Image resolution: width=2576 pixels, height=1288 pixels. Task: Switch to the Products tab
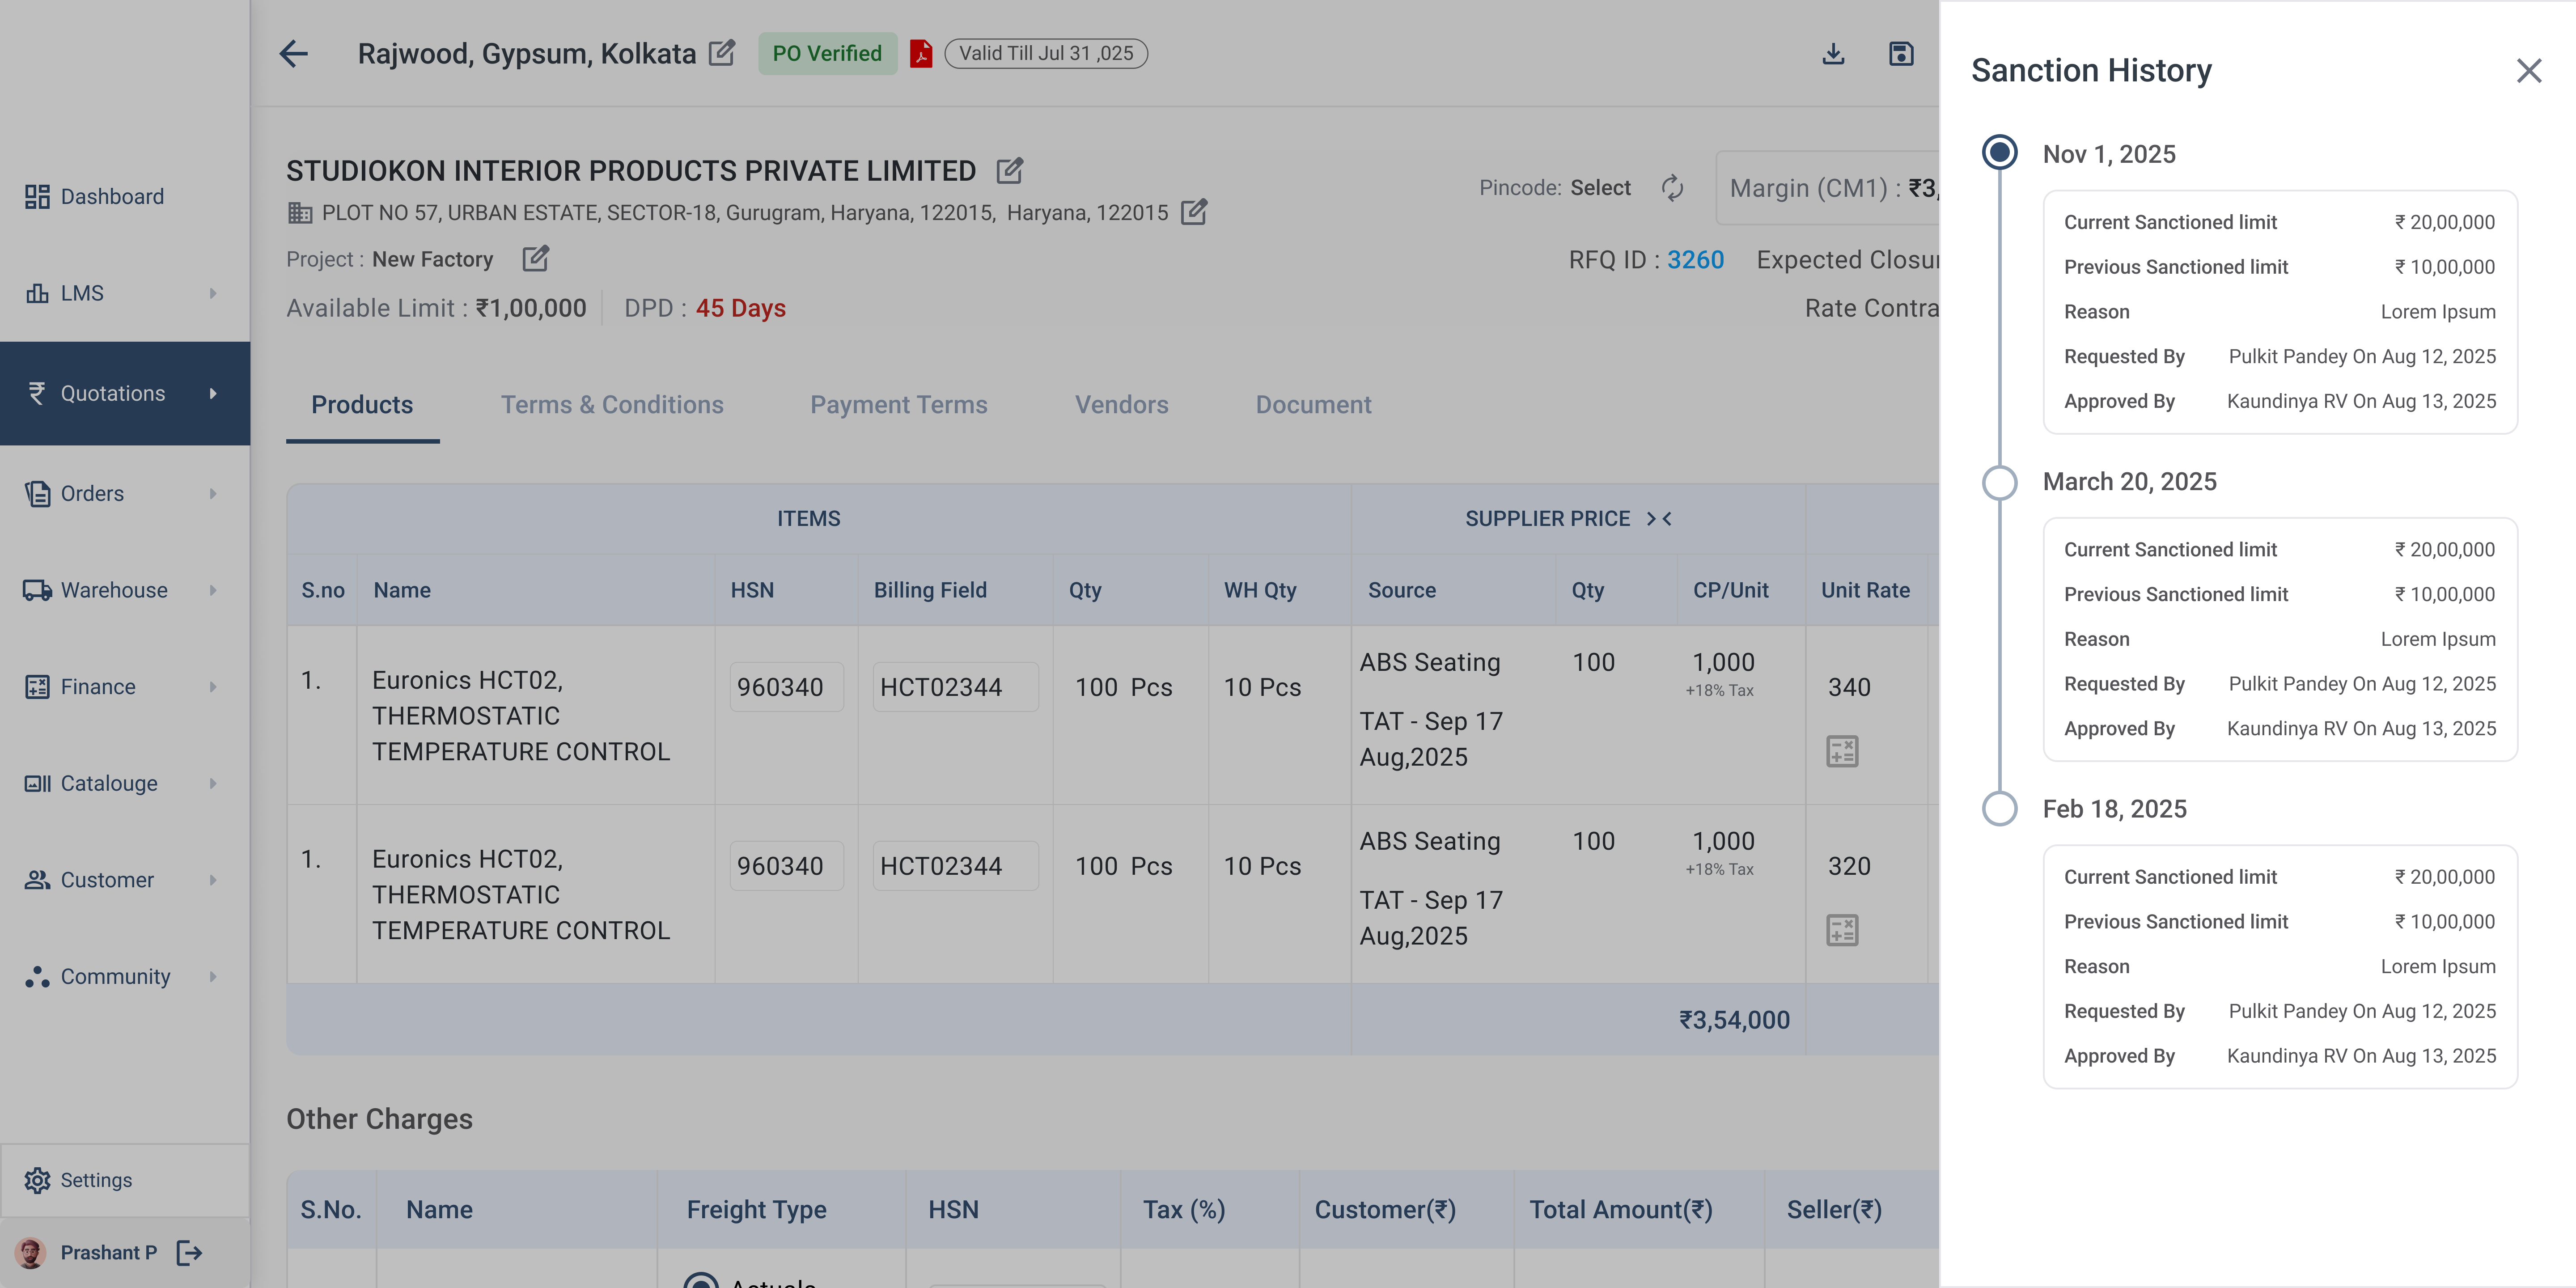[362, 405]
